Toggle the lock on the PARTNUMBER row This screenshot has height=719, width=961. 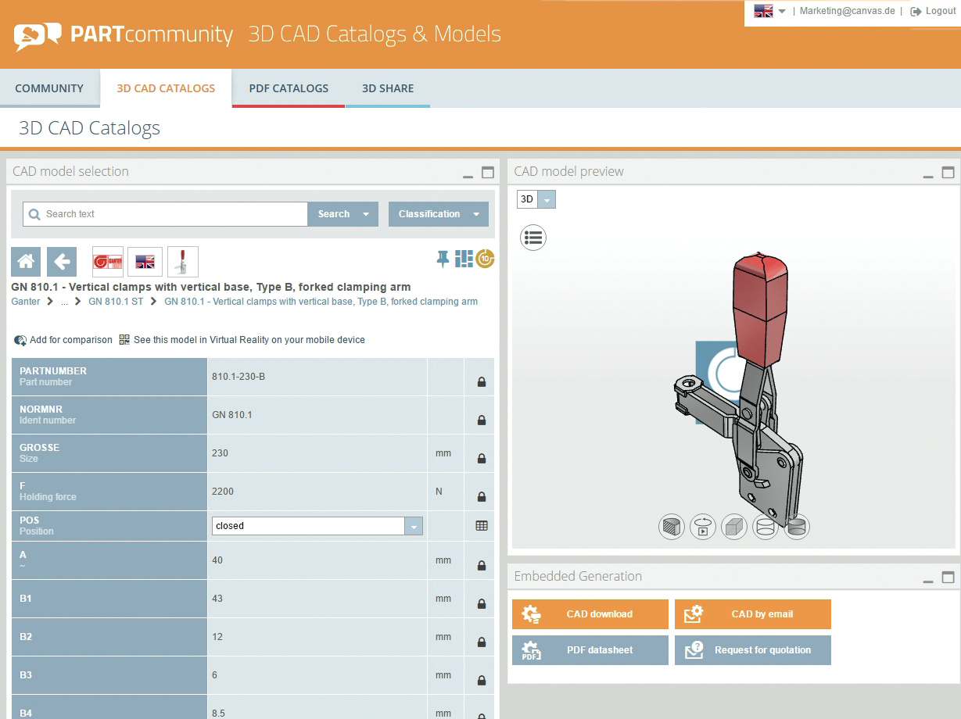click(482, 382)
